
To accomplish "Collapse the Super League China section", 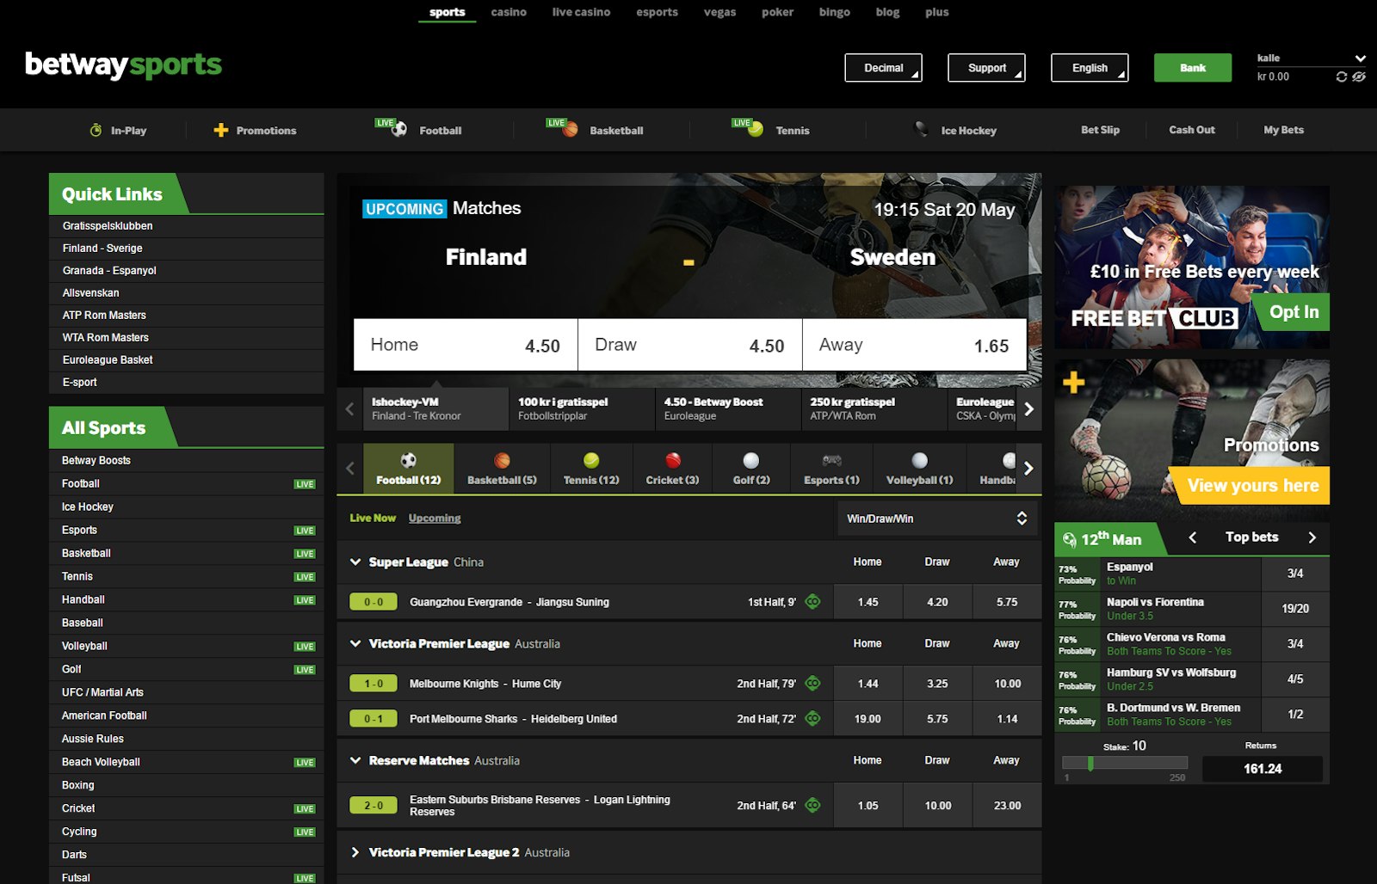I will (x=354, y=562).
